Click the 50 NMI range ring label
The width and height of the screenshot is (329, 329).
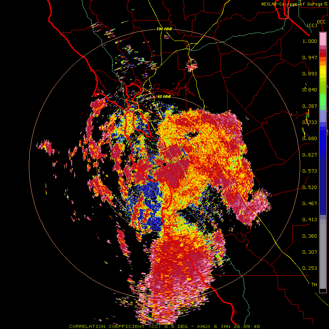164,97
